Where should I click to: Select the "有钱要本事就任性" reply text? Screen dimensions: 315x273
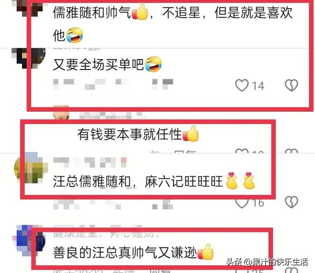pos(130,135)
